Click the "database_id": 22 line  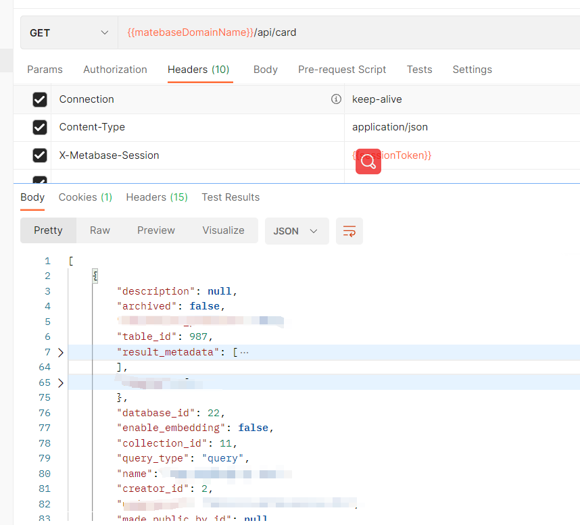tap(171, 413)
